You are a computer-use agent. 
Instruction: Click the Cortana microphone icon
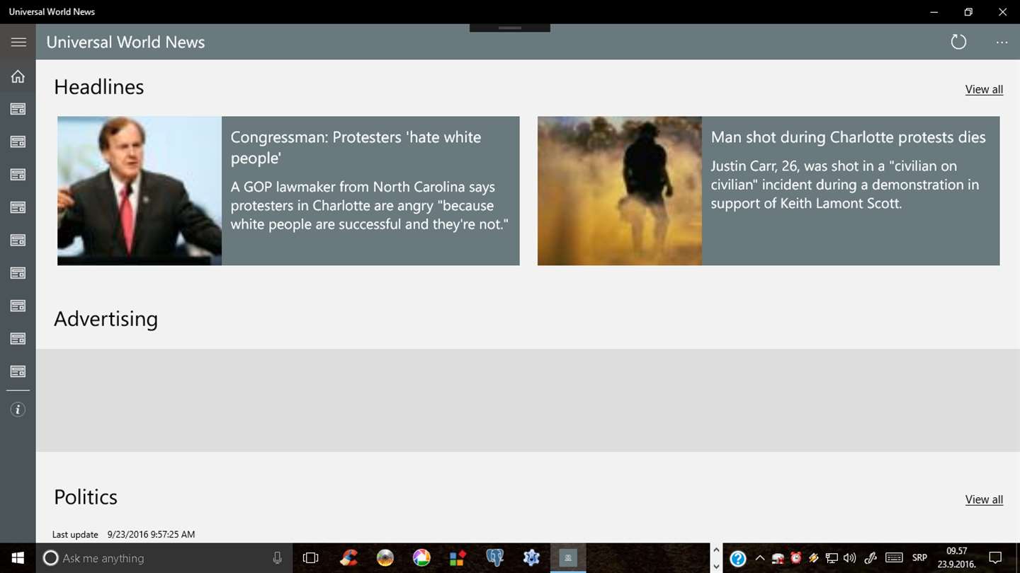tap(278, 558)
